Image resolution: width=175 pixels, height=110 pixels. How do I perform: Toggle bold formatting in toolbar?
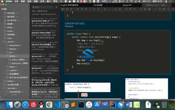click(x=86, y=9)
